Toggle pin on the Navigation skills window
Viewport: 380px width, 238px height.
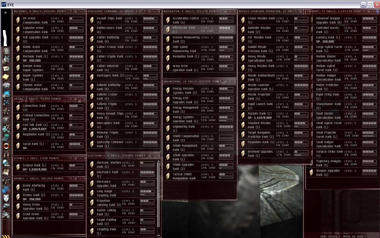click(221, 11)
